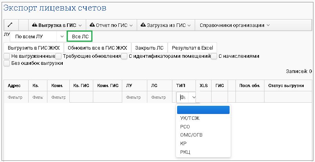Collapse the ТИП filter dropdown arrow
315x162 pixels.
194,98
